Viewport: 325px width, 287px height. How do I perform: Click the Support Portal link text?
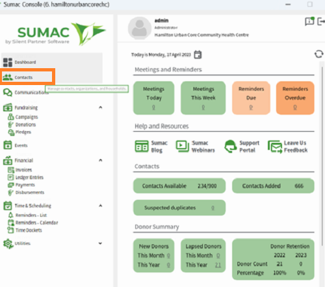249,147
